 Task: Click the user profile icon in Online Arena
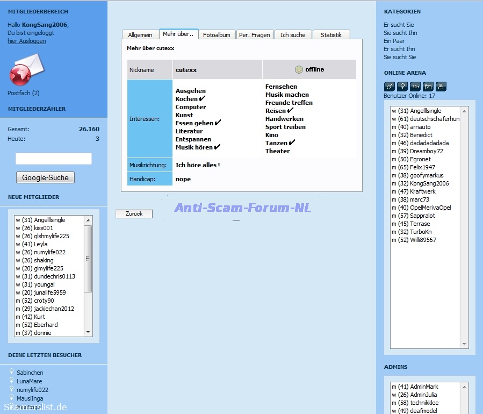(x=441, y=87)
